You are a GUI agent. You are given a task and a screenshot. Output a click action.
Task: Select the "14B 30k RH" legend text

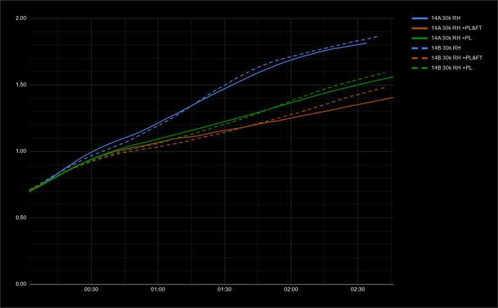[x=447, y=48]
